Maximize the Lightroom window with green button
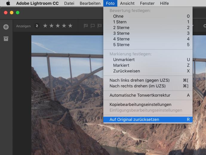This screenshot has width=206, height=155. point(18,13)
